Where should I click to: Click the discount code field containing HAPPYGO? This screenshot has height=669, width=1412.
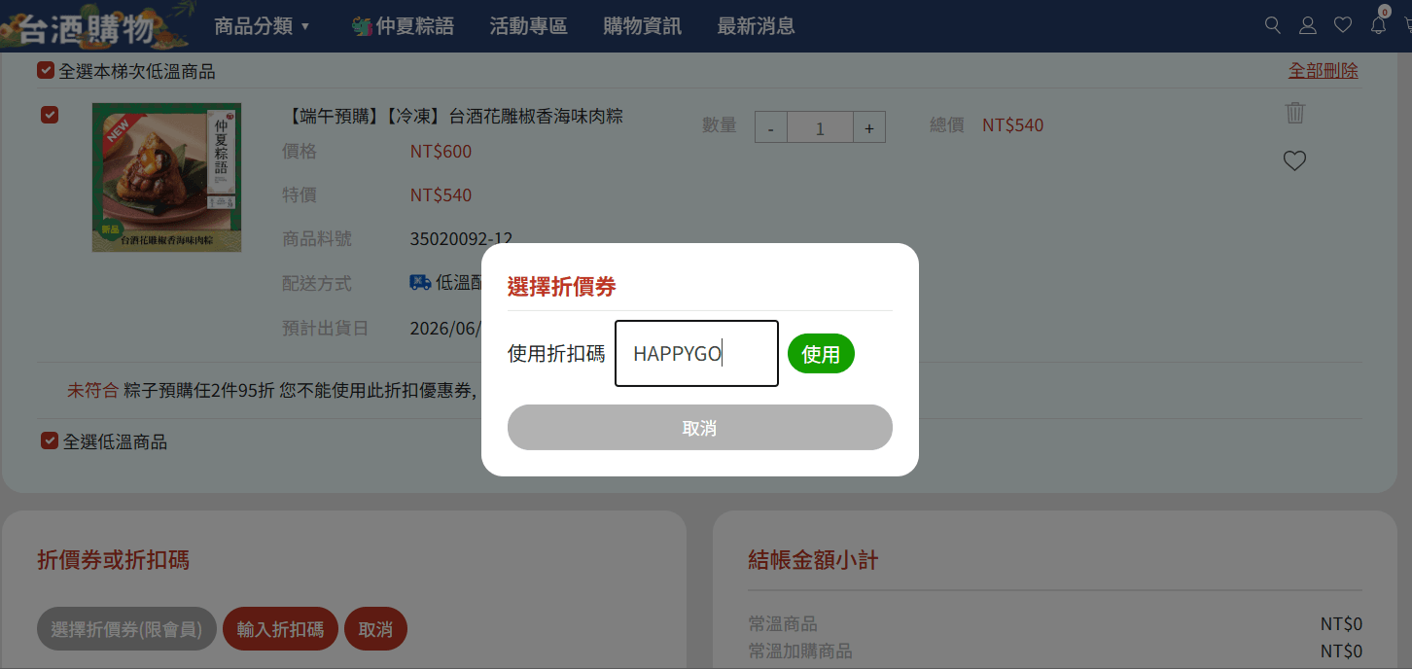point(696,354)
